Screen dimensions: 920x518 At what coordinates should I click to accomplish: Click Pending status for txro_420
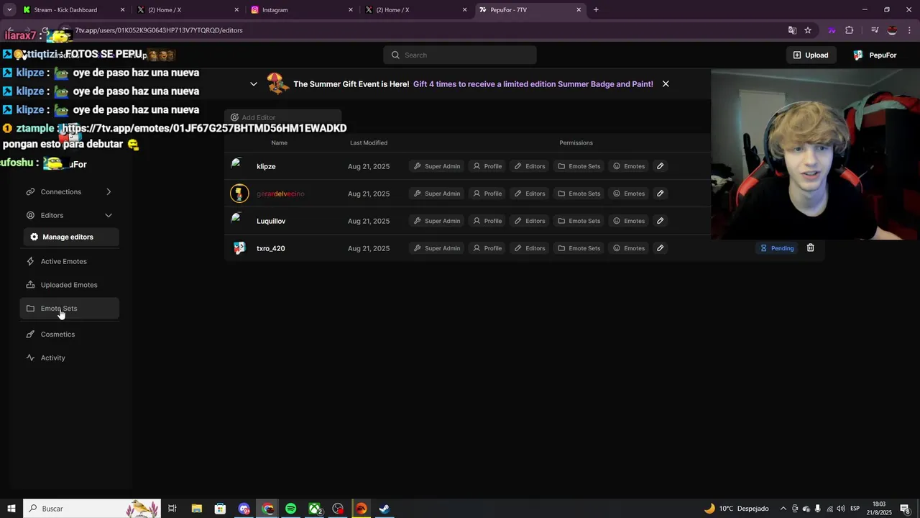click(x=777, y=248)
